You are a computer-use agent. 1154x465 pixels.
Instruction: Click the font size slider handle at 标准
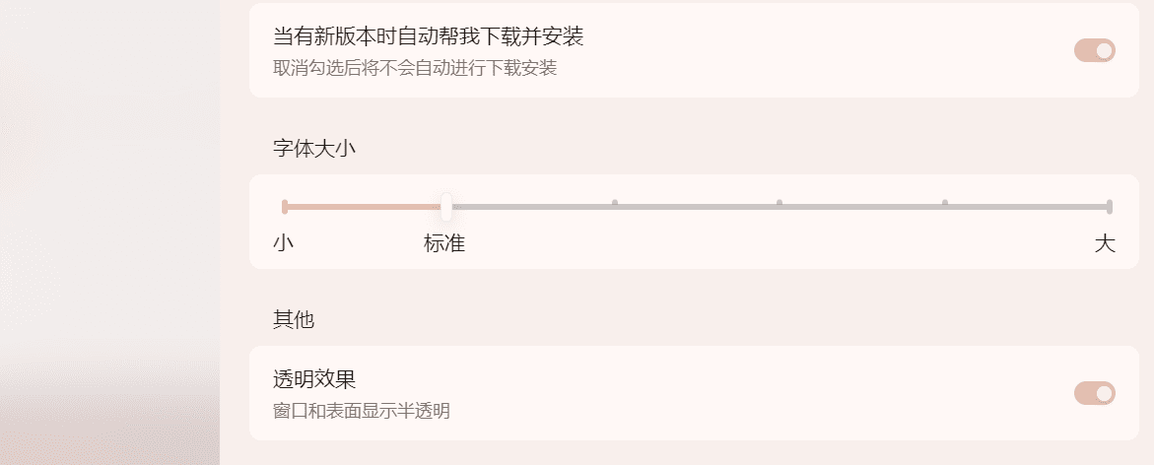click(x=446, y=207)
